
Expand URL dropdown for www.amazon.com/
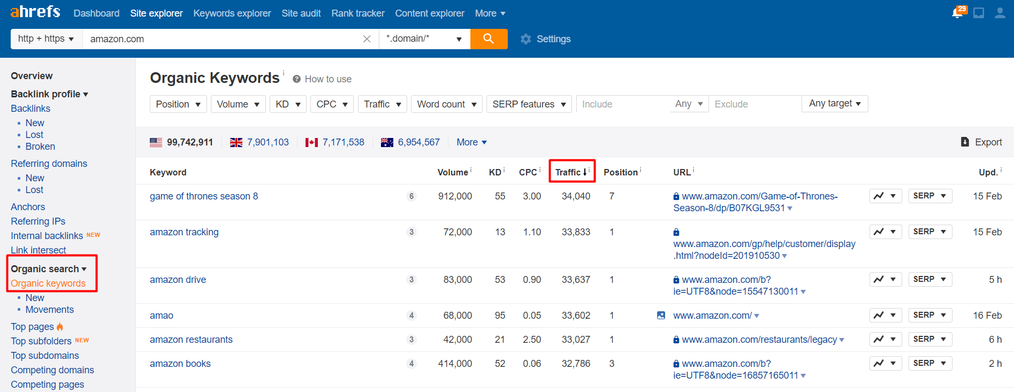pos(757,316)
